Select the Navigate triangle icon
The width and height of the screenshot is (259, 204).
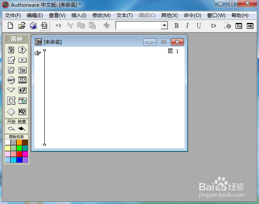(x=11, y=90)
